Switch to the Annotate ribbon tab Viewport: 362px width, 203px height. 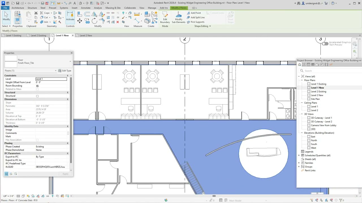86,8
